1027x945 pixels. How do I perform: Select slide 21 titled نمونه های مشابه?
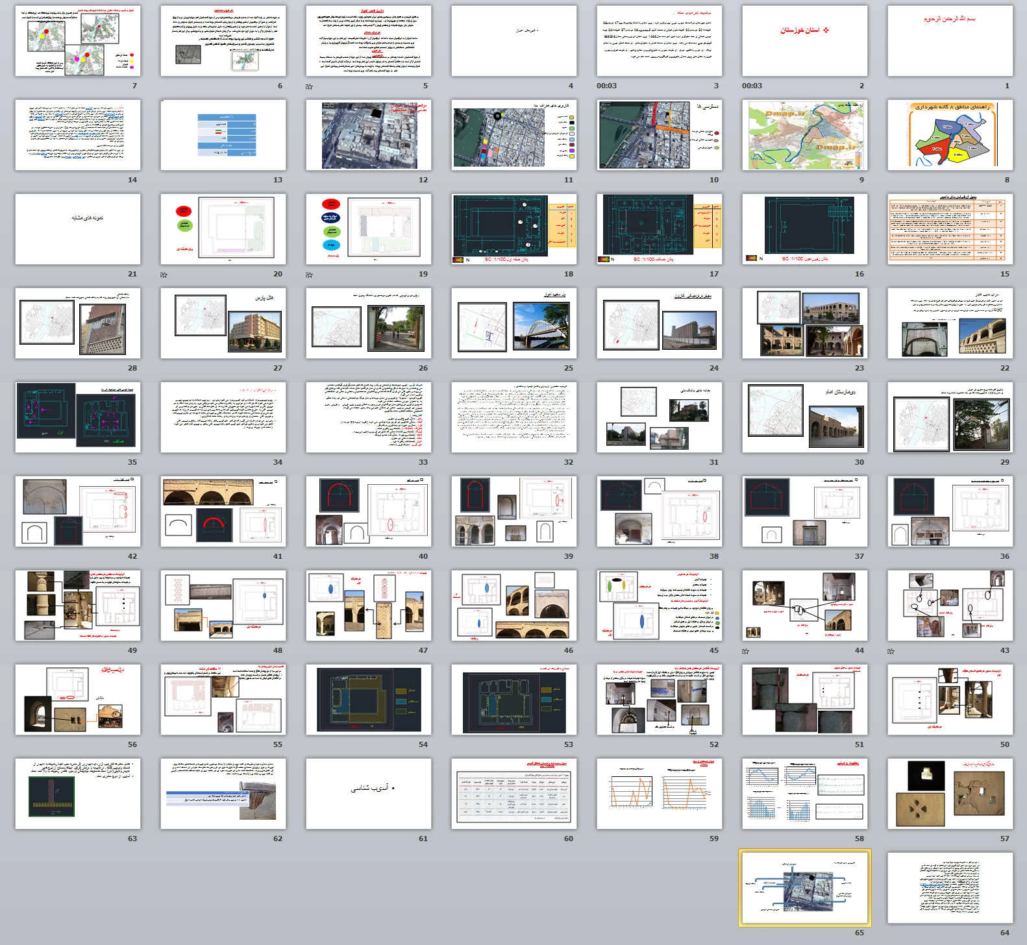tap(77, 229)
